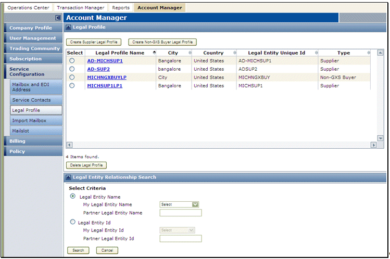Click the City column sort icon

coord(190,53)
